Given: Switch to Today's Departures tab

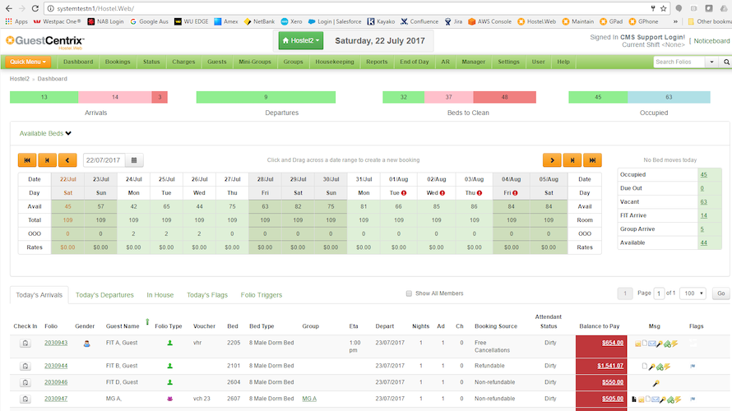Looking at the screenshot, I should pos(104,295).
